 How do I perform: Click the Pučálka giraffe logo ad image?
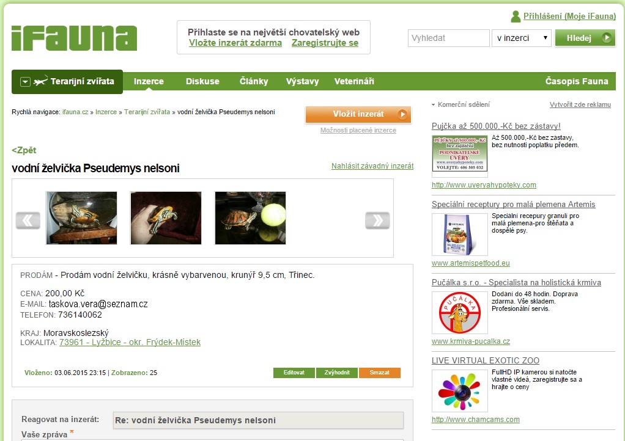[460, 313]
